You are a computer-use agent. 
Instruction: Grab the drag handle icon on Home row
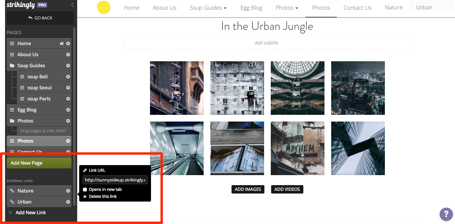[12, 44]
